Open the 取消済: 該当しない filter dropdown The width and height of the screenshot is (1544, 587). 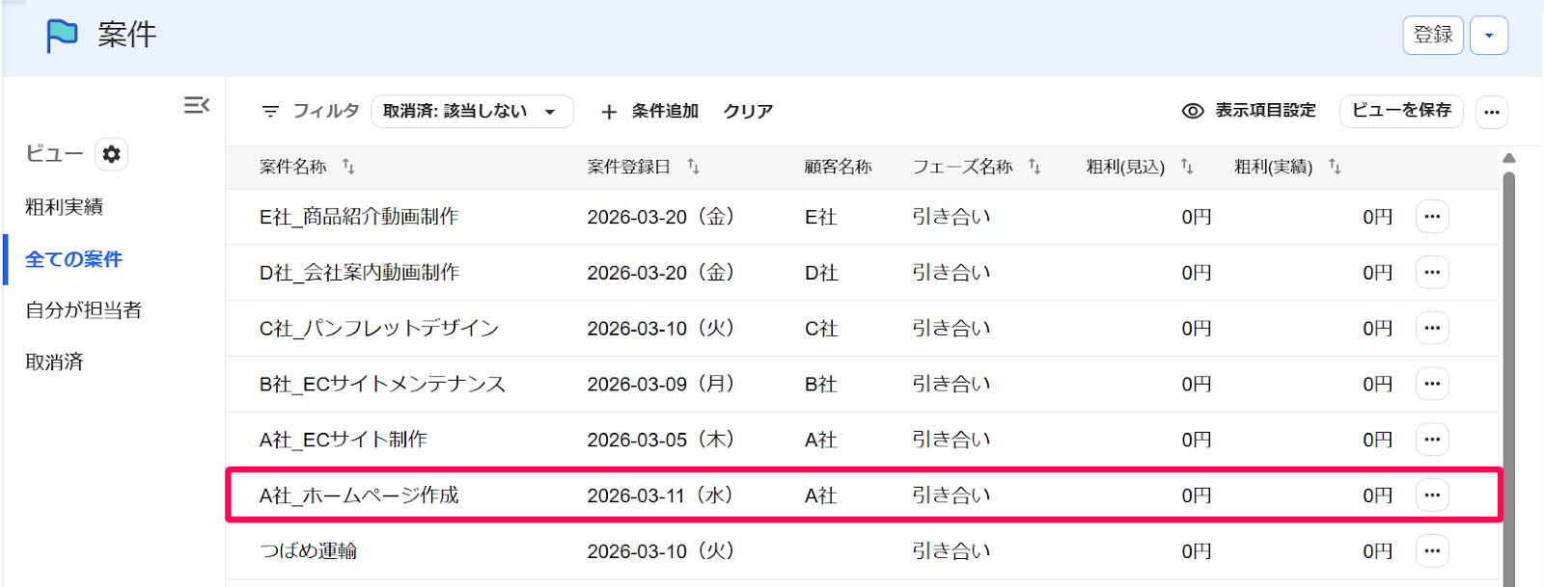[472, 112]
